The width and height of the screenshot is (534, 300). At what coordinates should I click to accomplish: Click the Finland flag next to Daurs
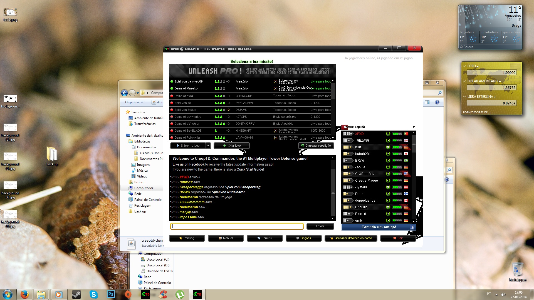406,194
